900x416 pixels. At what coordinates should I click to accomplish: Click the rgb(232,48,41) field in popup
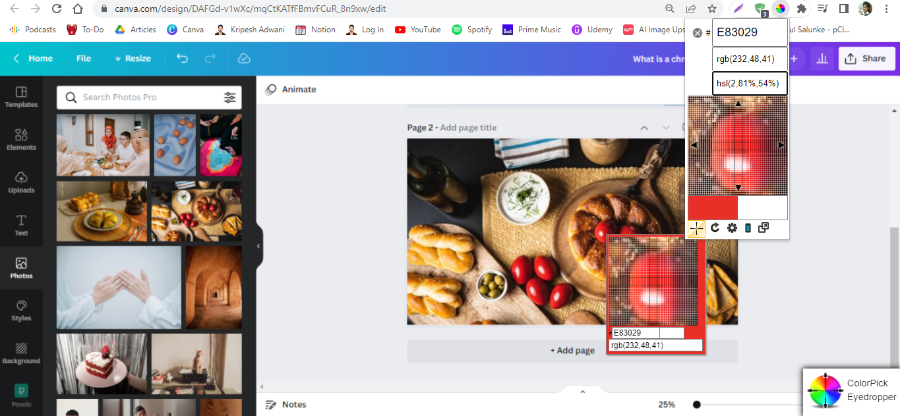[750, 59]
